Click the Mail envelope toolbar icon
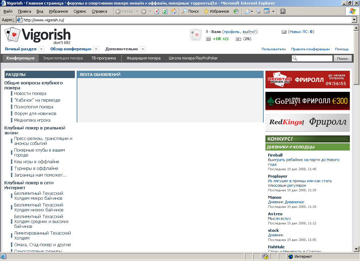Viewport: 360px width, 261px height. (247, 11)
